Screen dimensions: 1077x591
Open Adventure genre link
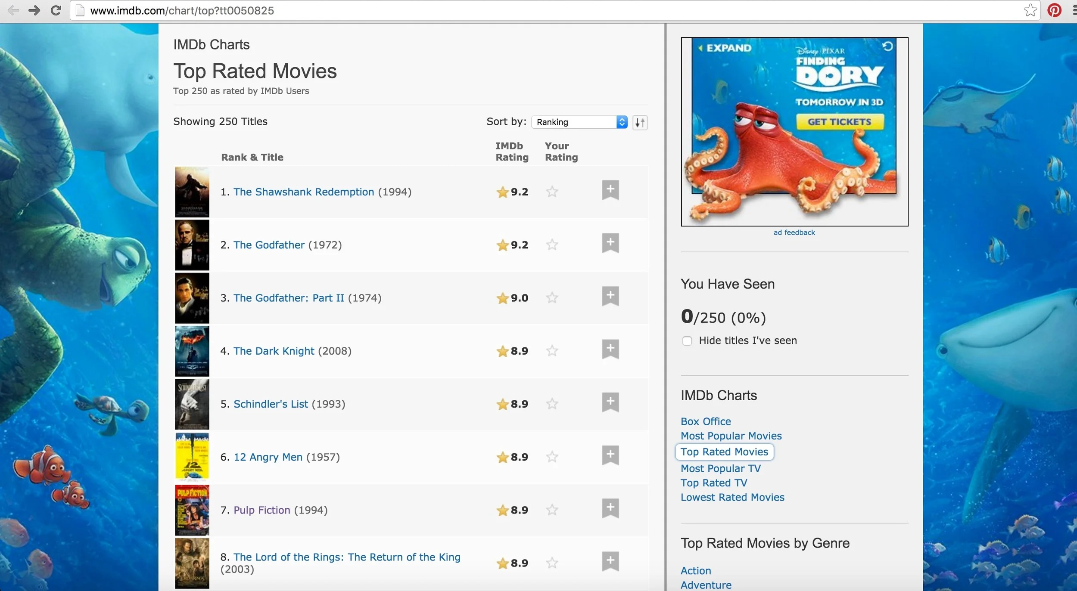(706, 585)
